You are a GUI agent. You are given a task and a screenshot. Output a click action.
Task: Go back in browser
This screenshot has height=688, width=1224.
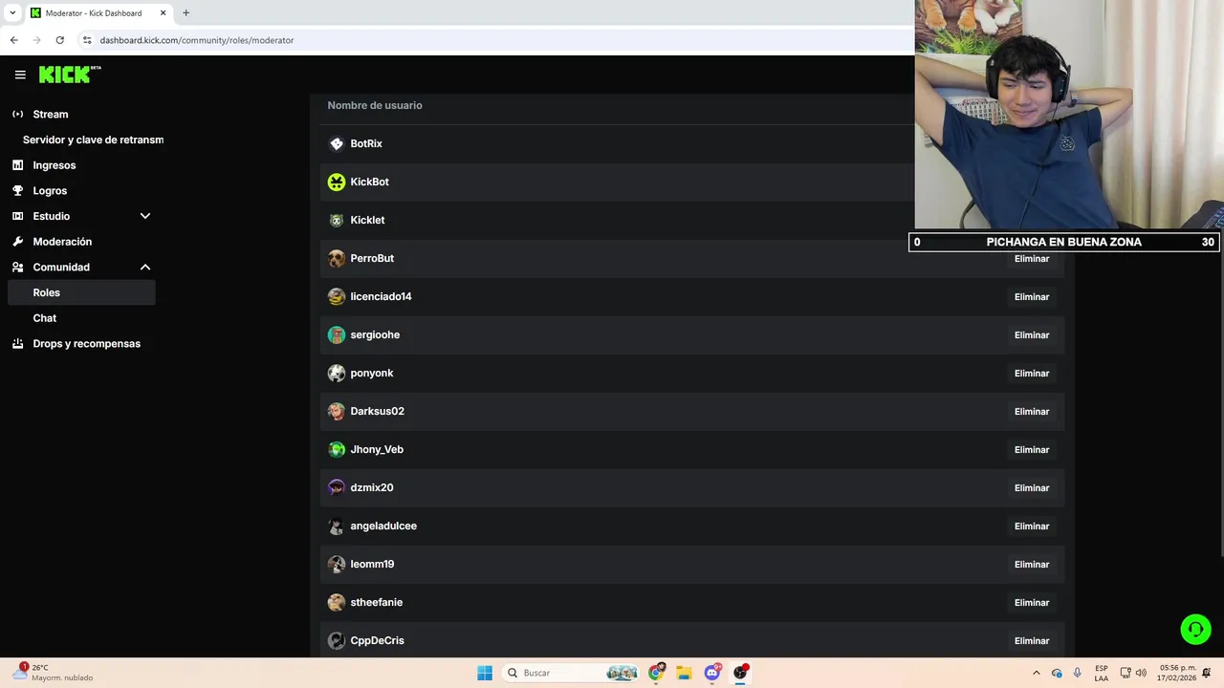pos(13,40)
